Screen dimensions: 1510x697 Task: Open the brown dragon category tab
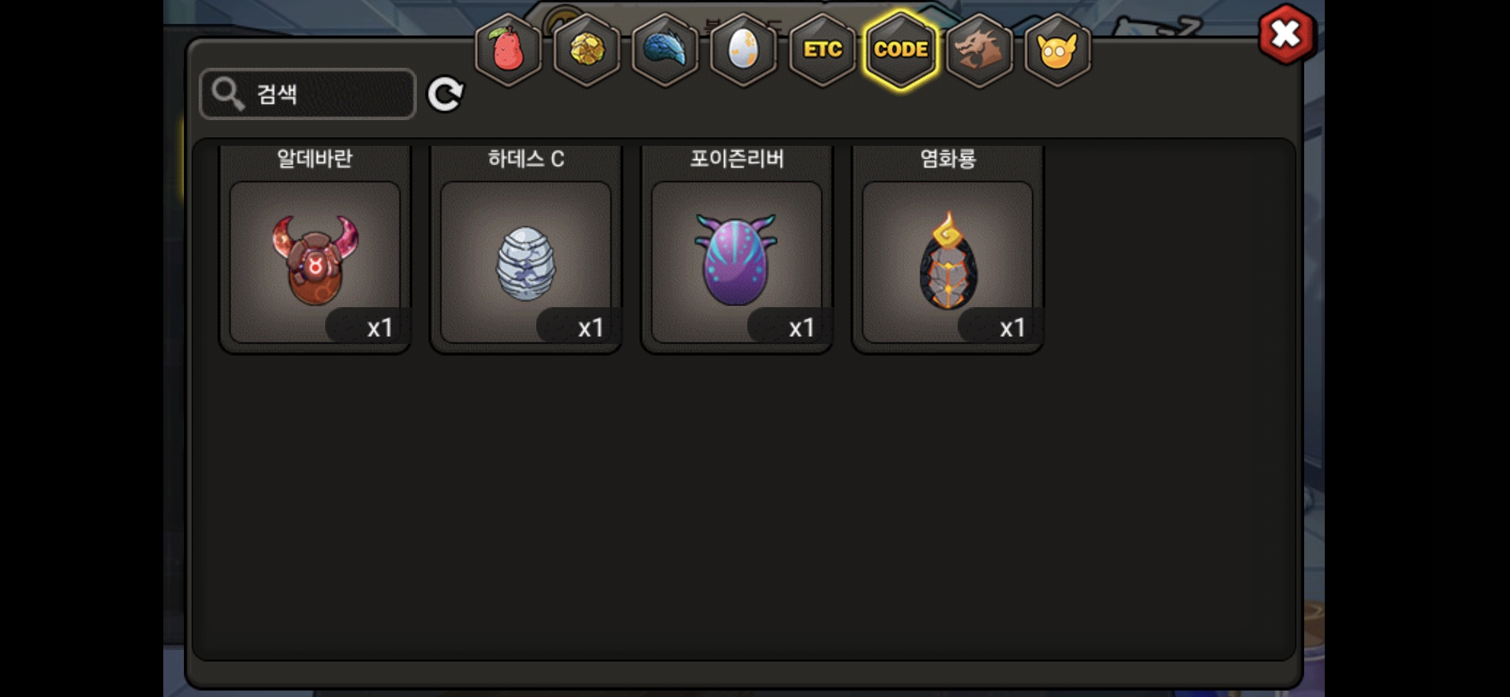click(980, 50)
